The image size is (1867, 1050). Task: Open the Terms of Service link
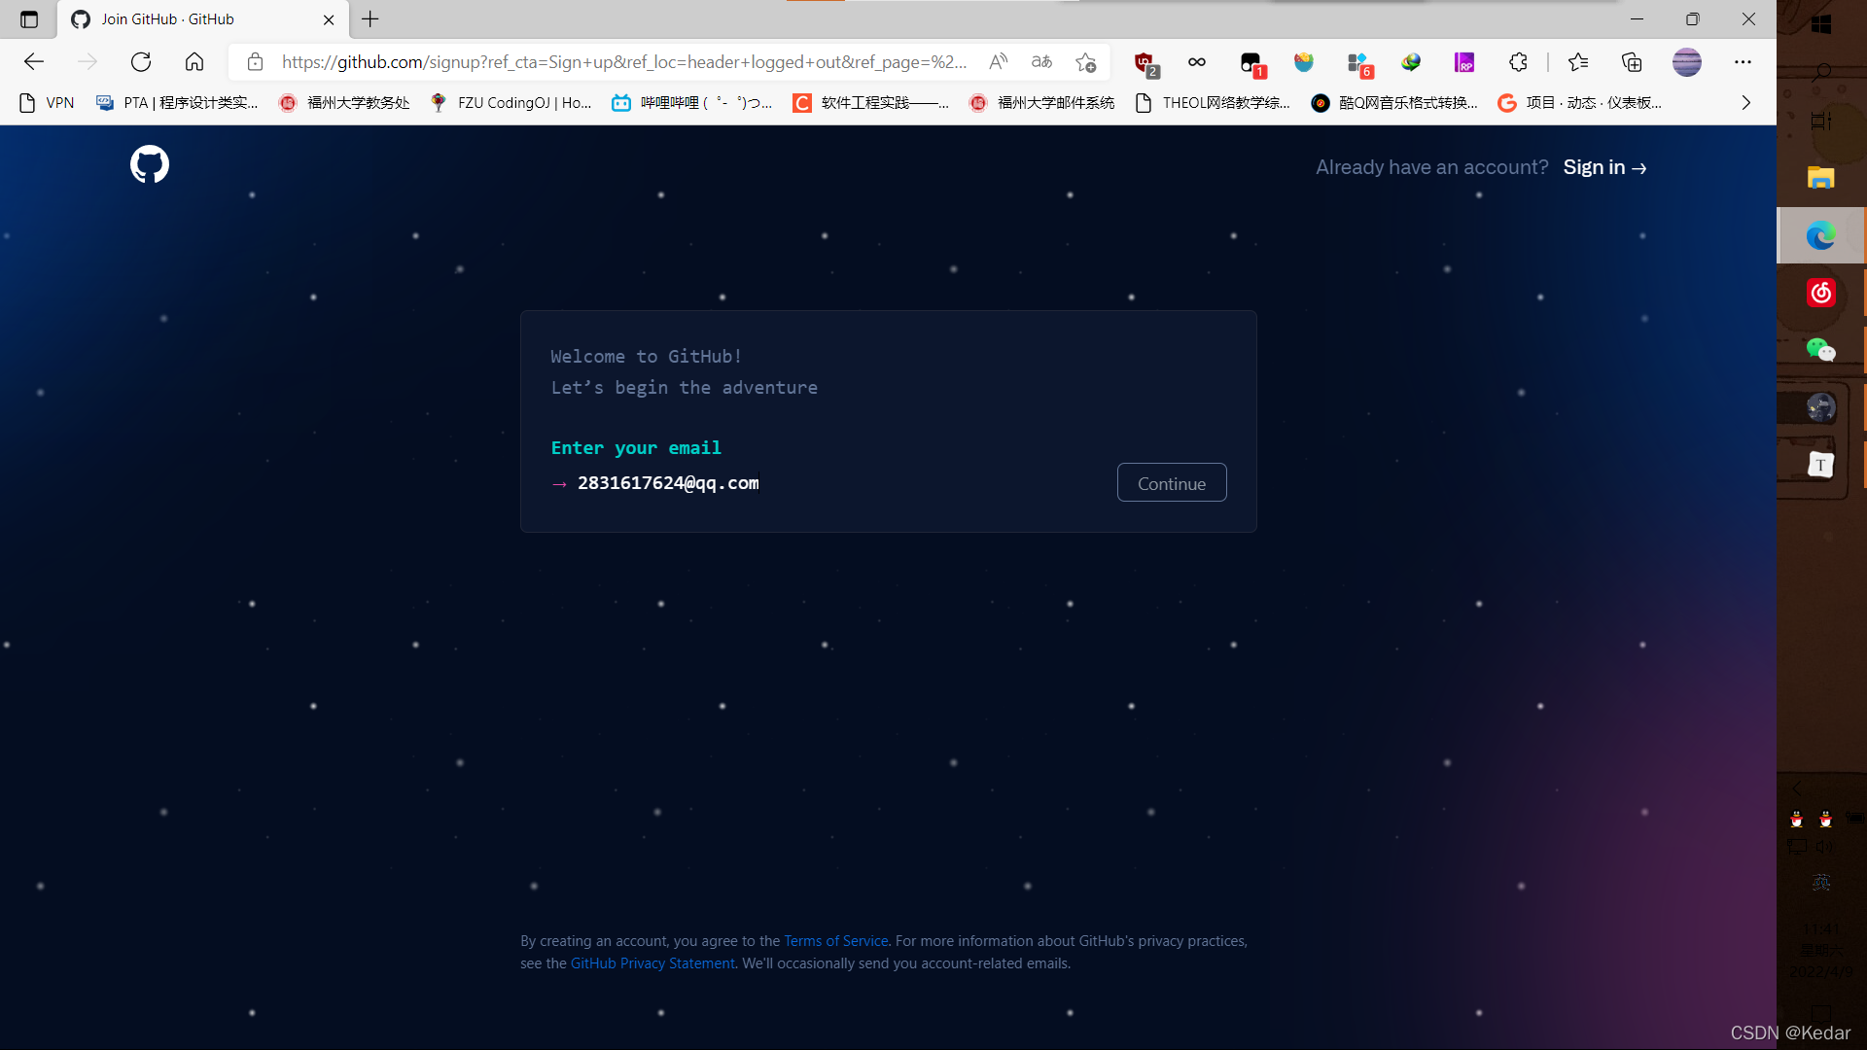point(835,941)
